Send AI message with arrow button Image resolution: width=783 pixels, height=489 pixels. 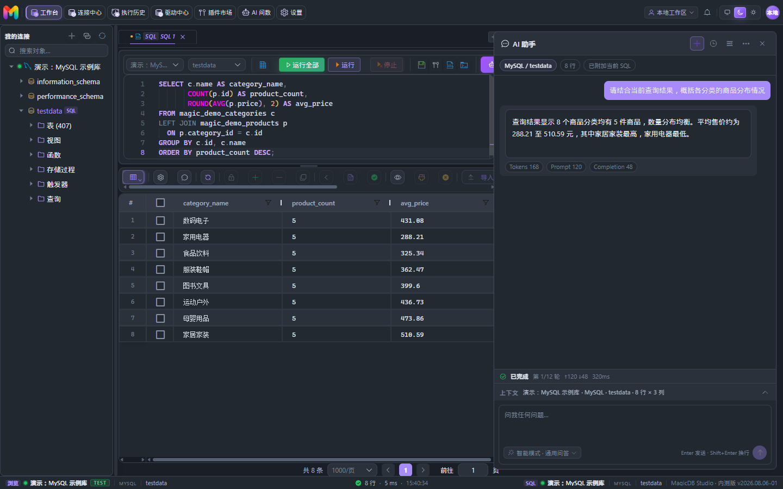760,453
